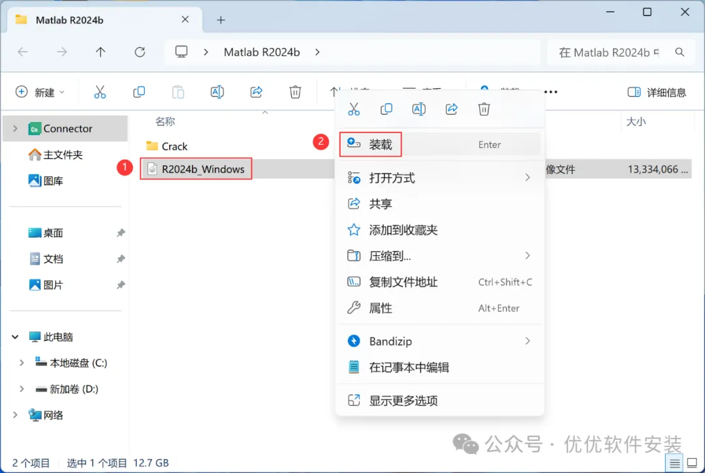Open the 打开方式 submenu

click(439, 178)
